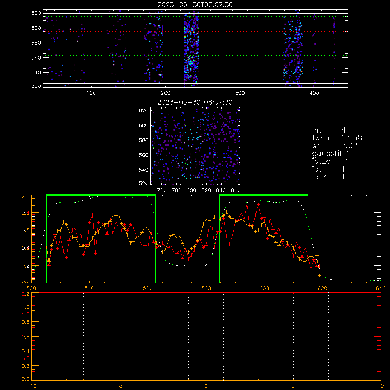Screen dimensions: 390x390
Task: Click the orange vertical line at zero in bottom plot
Action: pos(206,336)
